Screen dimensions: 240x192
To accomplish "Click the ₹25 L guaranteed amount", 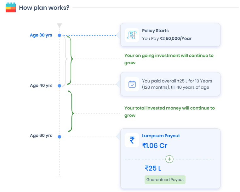I will (x=153, y=168).
